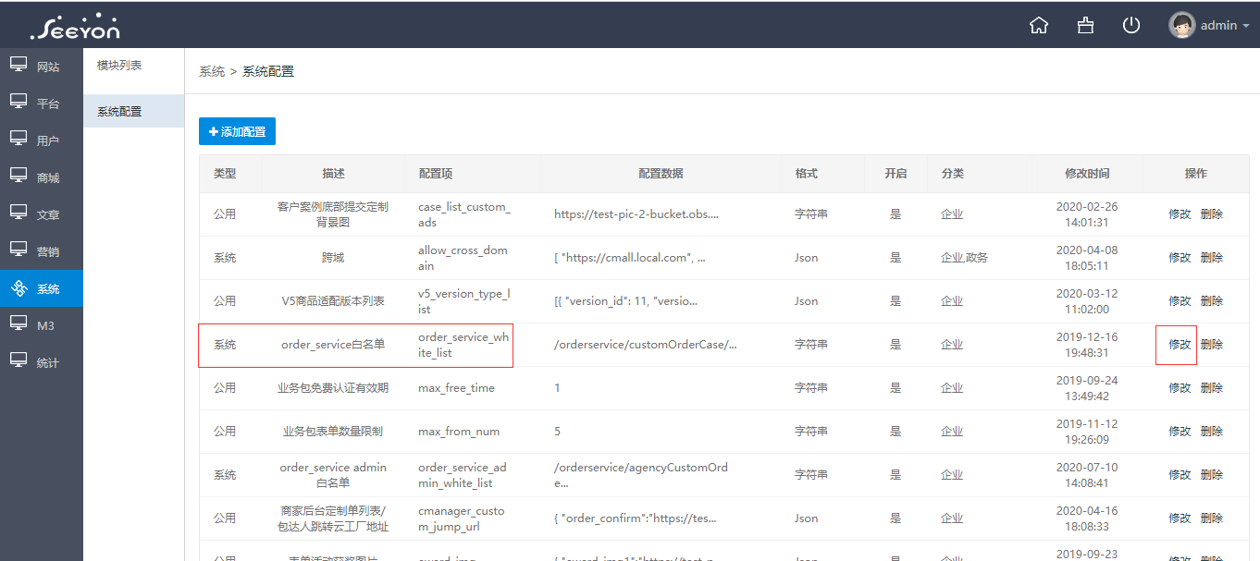
Task: Click the admin avatar picture
Action: (x=1181, y=25)
